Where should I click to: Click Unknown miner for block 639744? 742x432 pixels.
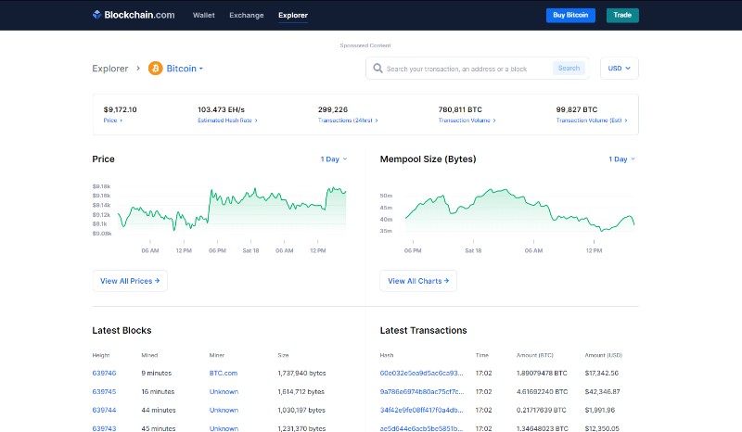coord(224,410)
